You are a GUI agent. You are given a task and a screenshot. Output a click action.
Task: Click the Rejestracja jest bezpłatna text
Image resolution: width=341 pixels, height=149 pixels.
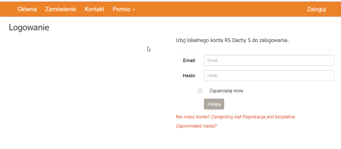[268, 117]
